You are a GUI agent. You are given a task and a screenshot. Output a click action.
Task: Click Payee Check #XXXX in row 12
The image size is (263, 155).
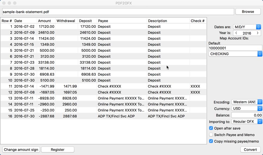point(109,92)
